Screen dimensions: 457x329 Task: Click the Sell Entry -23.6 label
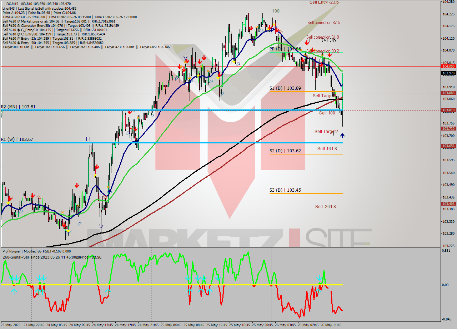(x=324, y=2)
